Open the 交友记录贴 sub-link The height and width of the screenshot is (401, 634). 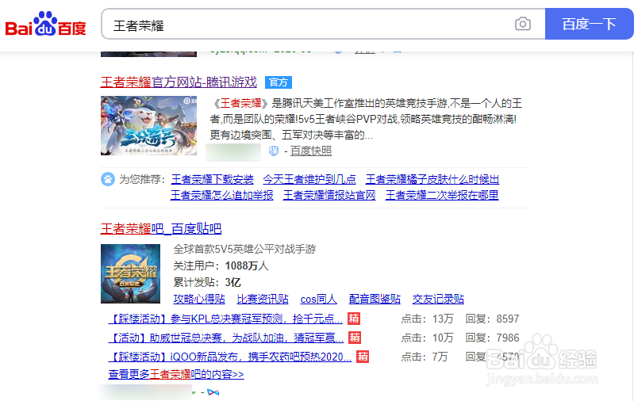[x=438, y=300]
